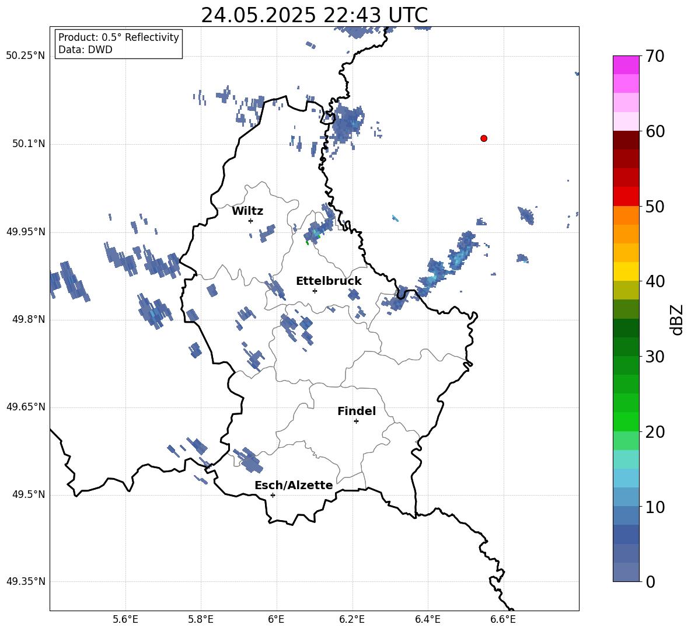Click the 49.95°N latitude label
This screenshot has height=631, width=691.
pos(26,231)
